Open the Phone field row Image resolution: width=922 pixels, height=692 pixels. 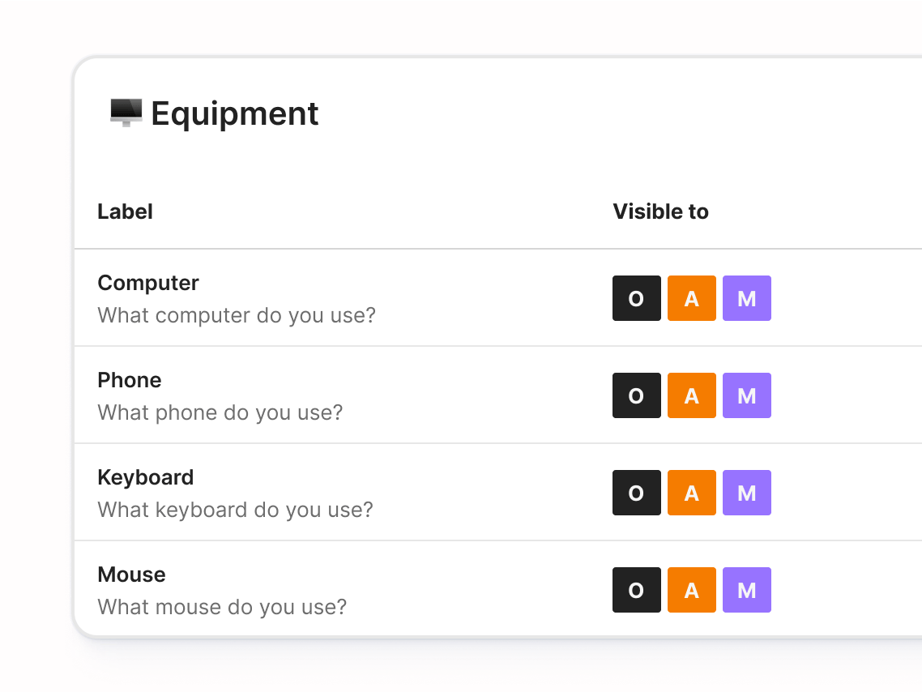pyautogui.click(x=130, y=380)
